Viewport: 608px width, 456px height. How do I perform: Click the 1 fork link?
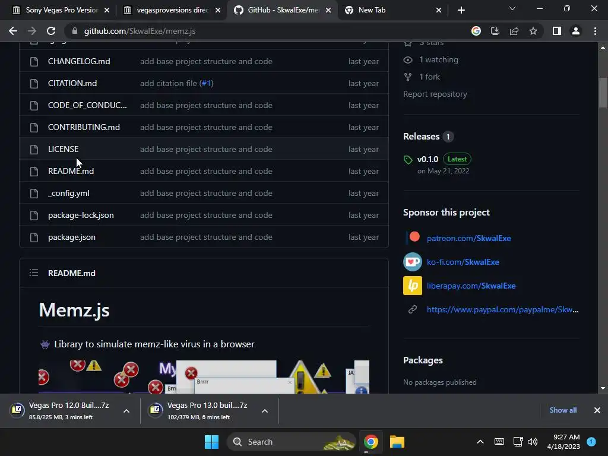pyautogui.click(x=429, y=77)
